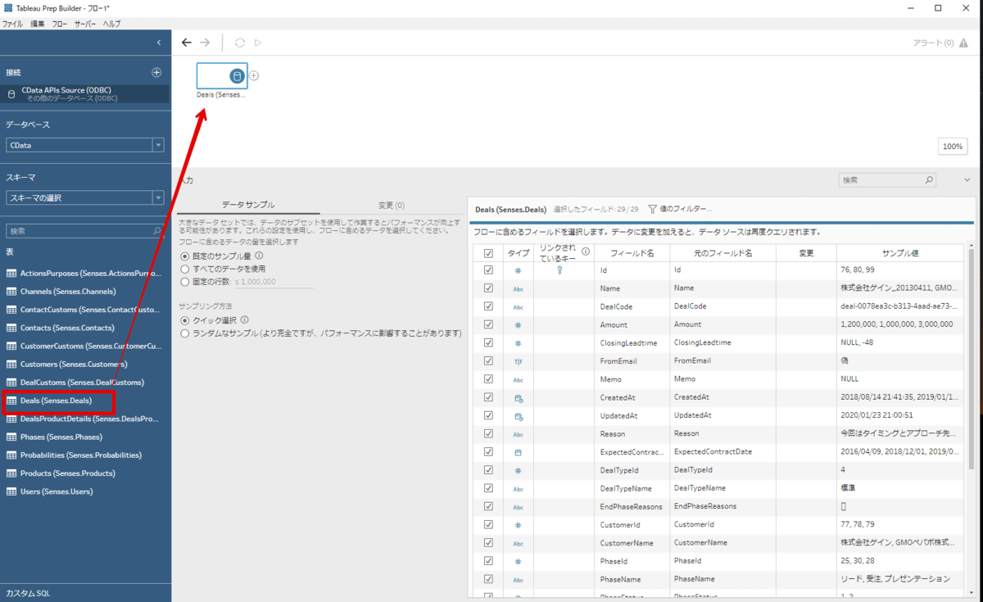Uncheck the CustomerName field checkbox
983x602 pixels.
(x=489, y=542)
